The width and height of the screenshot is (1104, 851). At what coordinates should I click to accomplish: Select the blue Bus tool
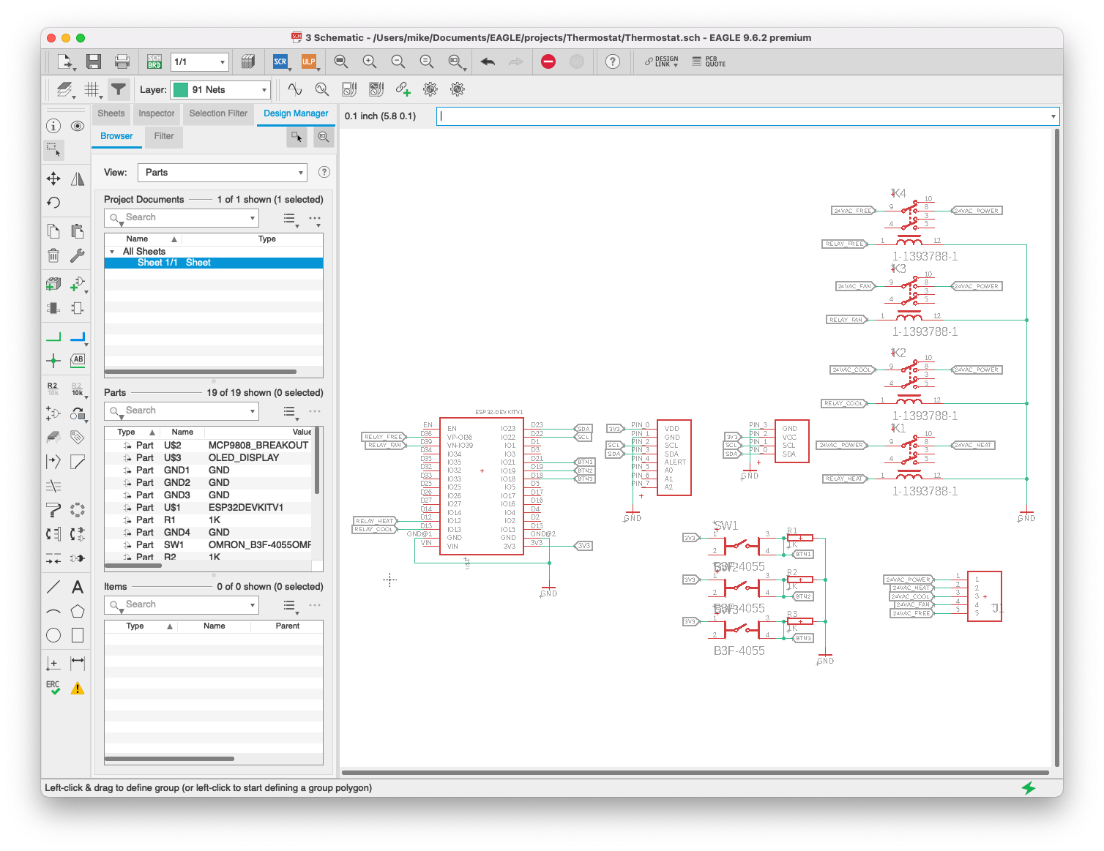tap(78, 337)
